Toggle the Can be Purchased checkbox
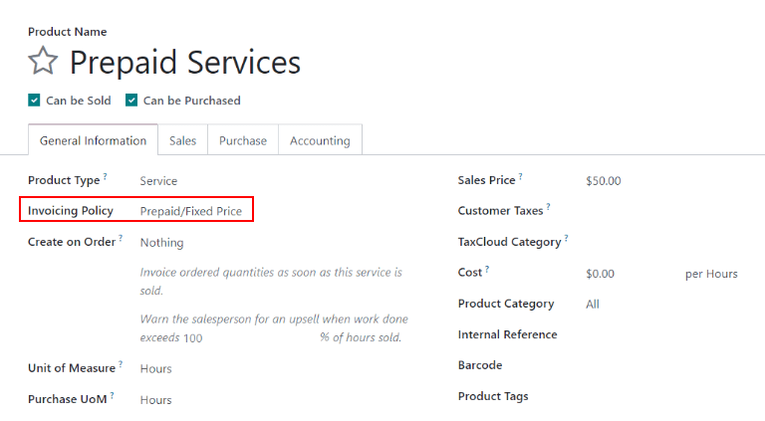Viewport: 765px width, 421px height. click(x=131, y=101)
